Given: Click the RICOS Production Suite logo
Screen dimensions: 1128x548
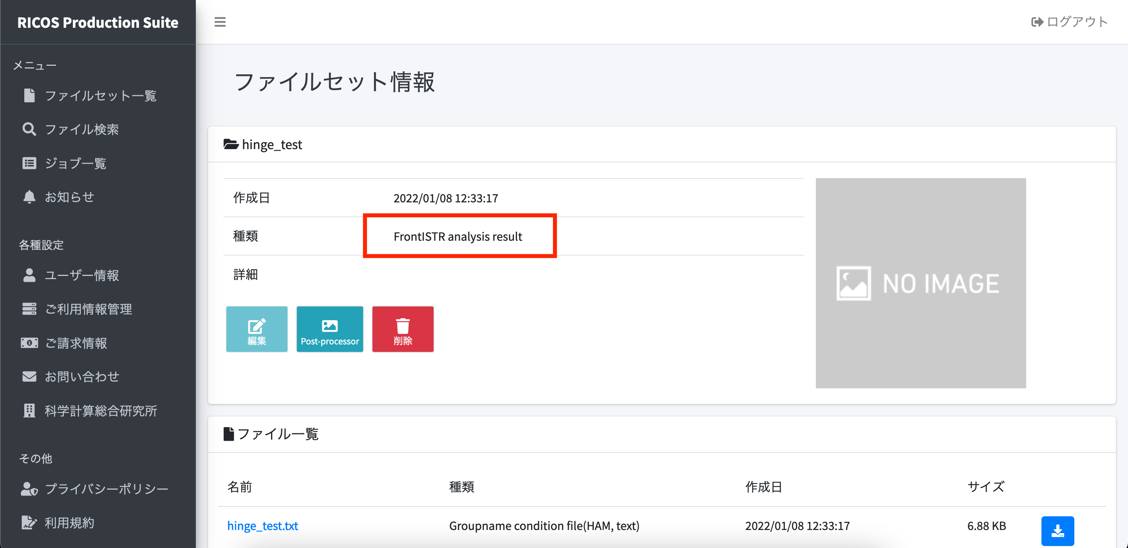Looking at the screenshot, I should pos(98,22).
